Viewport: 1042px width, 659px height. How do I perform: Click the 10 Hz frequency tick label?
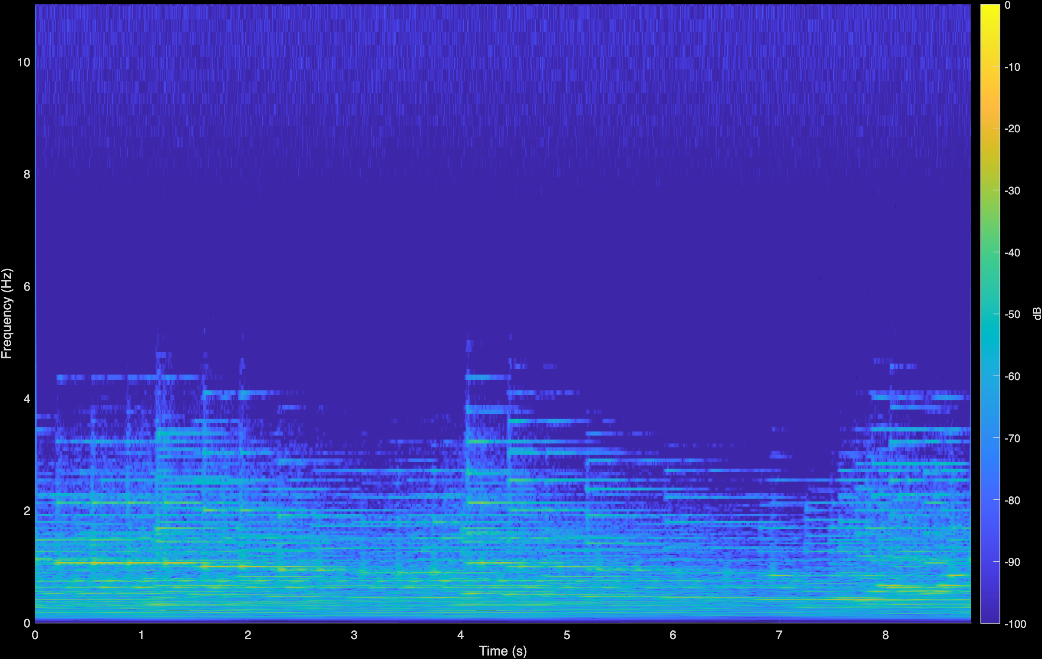pyautogui.click(x=24, y=62)
